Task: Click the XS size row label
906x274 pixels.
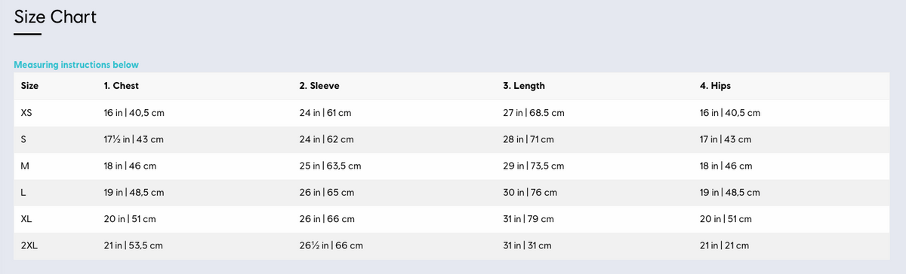Action: (x=26, y=113)
